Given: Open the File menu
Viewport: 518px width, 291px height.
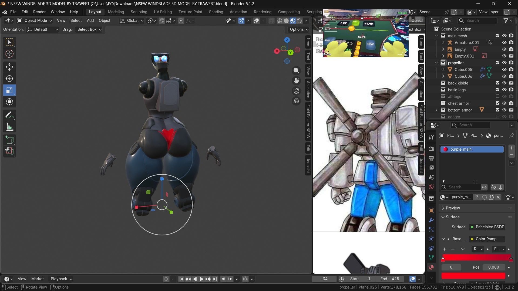Looking at the screenshot, I should coord(13,12).
